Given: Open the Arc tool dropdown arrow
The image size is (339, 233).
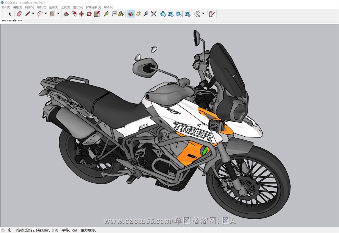Looking at the screenshot, I should 46,13.
